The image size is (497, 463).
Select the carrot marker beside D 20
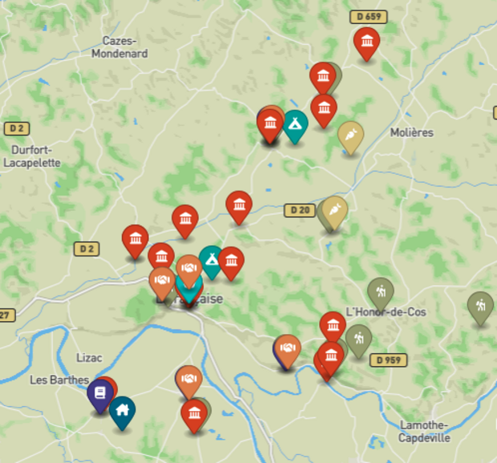(335, 211)
